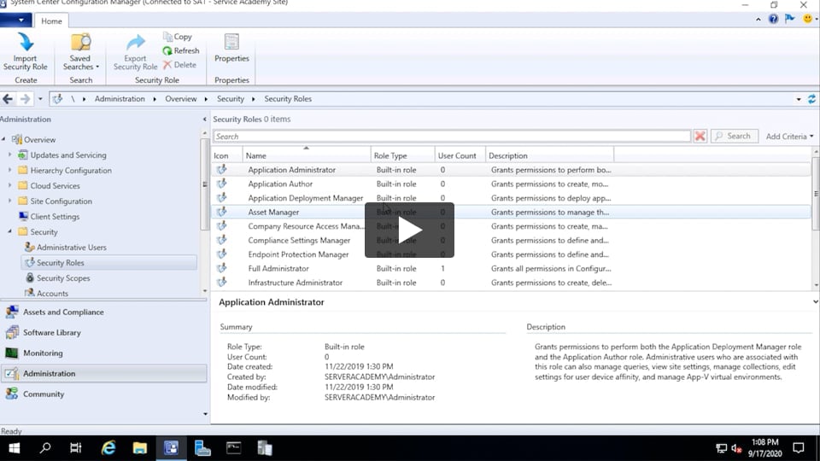Click the Refresh ribbon icon

[x=168, y=51]
